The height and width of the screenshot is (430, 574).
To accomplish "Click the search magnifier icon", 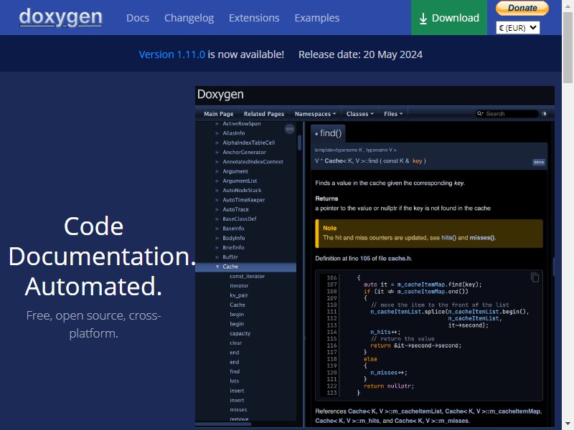I will [479, 114].
